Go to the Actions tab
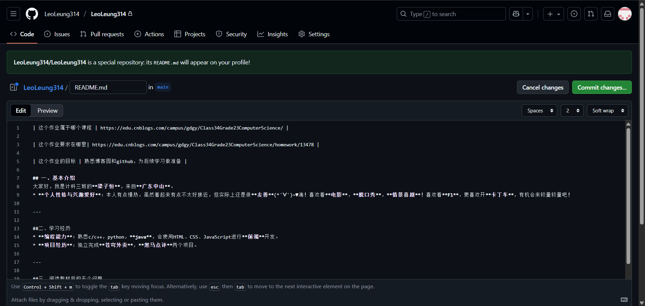This screenshot has width=645, height=306. [149, 34]
